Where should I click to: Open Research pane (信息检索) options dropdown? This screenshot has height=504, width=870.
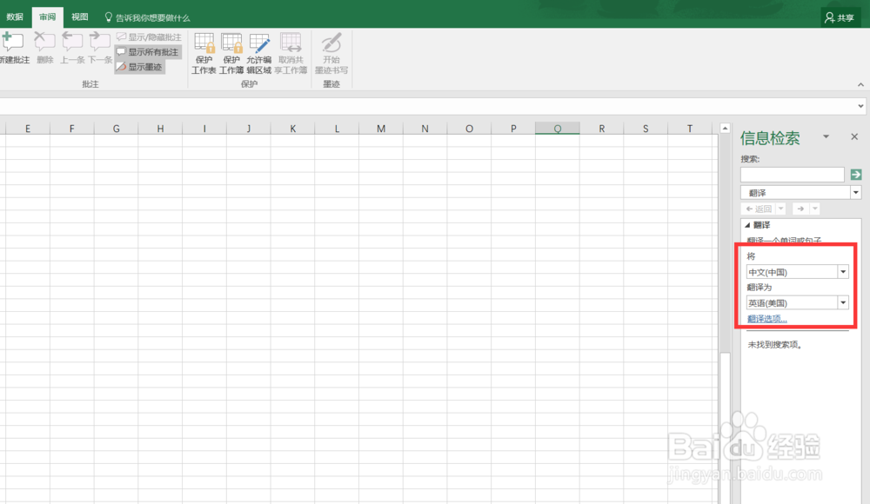tap(826, 137)
